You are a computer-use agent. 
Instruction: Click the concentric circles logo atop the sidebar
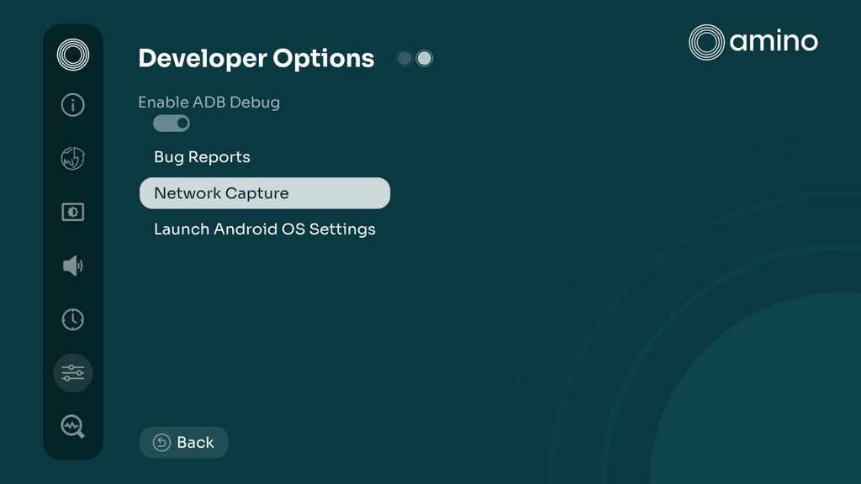[x=72, y=53]
